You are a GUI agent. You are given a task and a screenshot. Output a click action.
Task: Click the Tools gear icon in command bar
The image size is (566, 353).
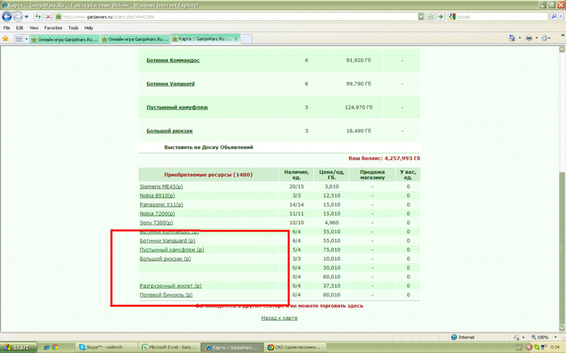(x=545, y=38)
